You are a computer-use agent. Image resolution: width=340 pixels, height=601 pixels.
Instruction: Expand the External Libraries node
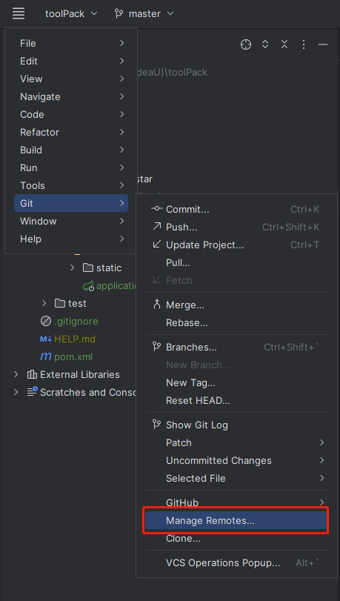click(16, 374)
